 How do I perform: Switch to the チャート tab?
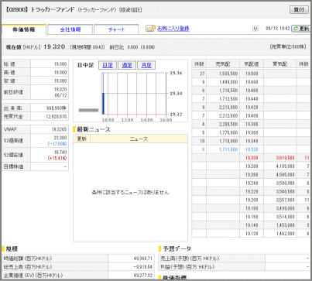(116, 29)
